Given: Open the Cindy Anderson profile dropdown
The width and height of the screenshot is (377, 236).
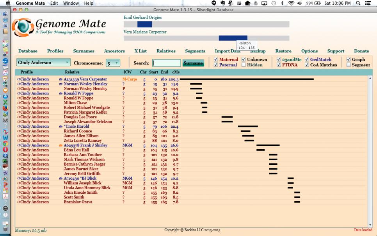Looking at the screenshot, I should pyautogui.click(x=43, y=63).
